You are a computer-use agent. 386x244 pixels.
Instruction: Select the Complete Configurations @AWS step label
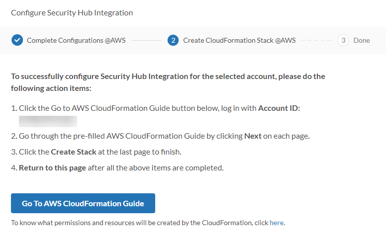click(x=76, y=40)
